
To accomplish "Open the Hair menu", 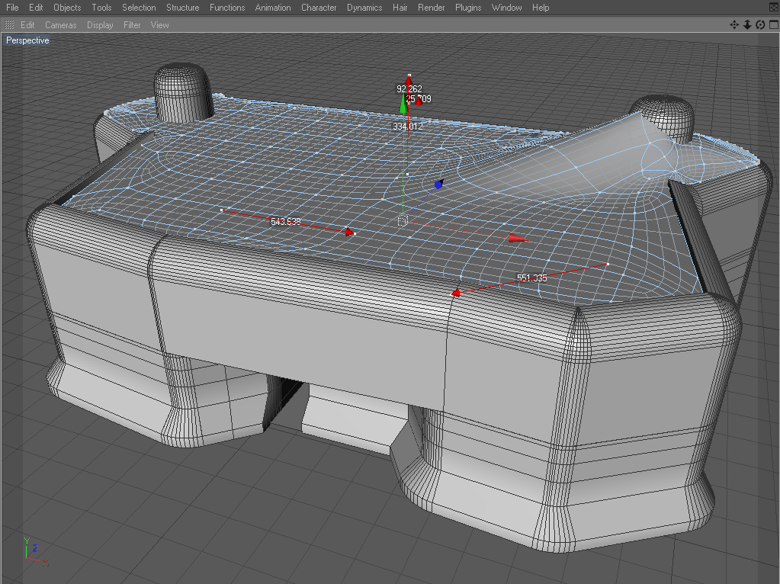I will tap(400, 8).
